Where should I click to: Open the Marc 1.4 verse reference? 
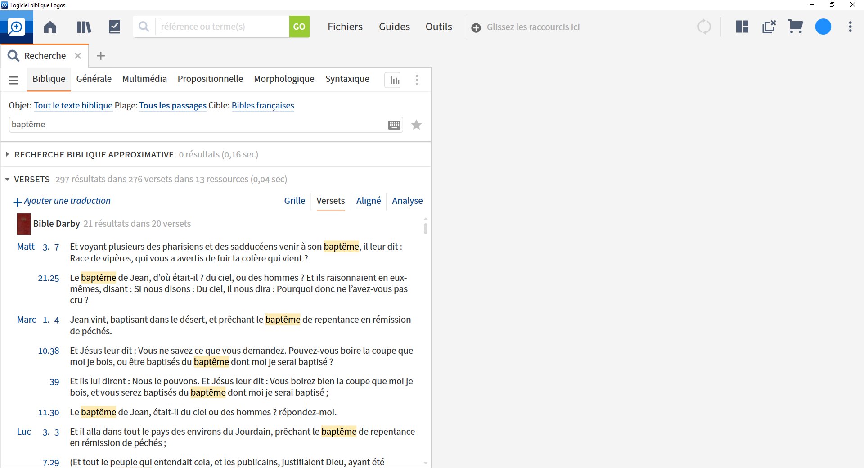pos(38,319)
